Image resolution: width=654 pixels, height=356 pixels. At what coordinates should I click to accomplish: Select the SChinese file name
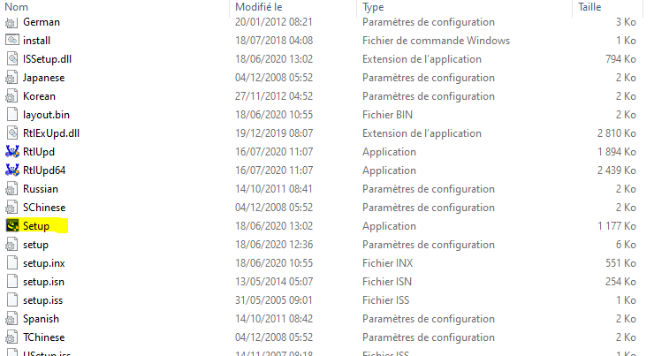point(44,208)
